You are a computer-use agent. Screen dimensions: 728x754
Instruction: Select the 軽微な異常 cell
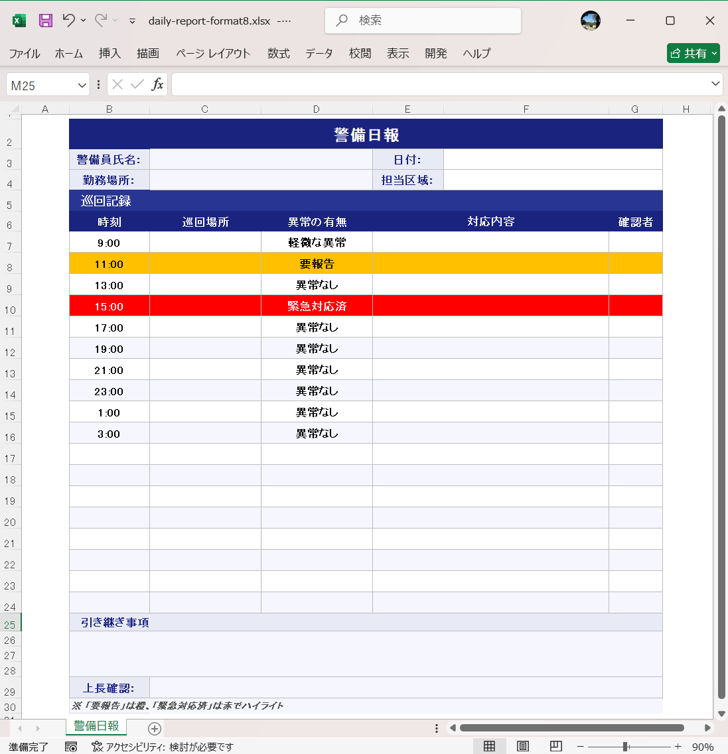pos(317,242)
